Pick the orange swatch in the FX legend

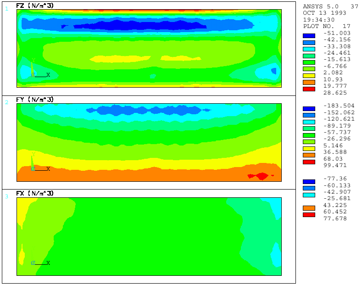coord(309,208)
